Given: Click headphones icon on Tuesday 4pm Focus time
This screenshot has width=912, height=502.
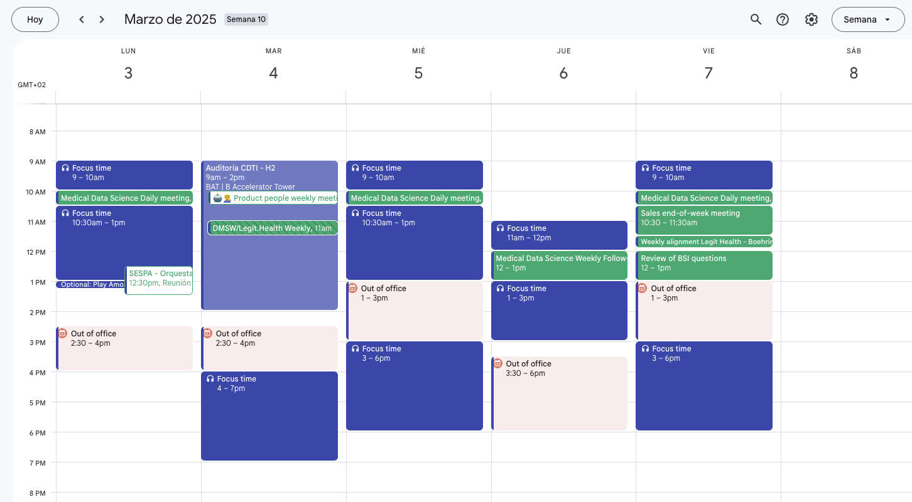Looking at the screenshot, I should coord(210,379).
